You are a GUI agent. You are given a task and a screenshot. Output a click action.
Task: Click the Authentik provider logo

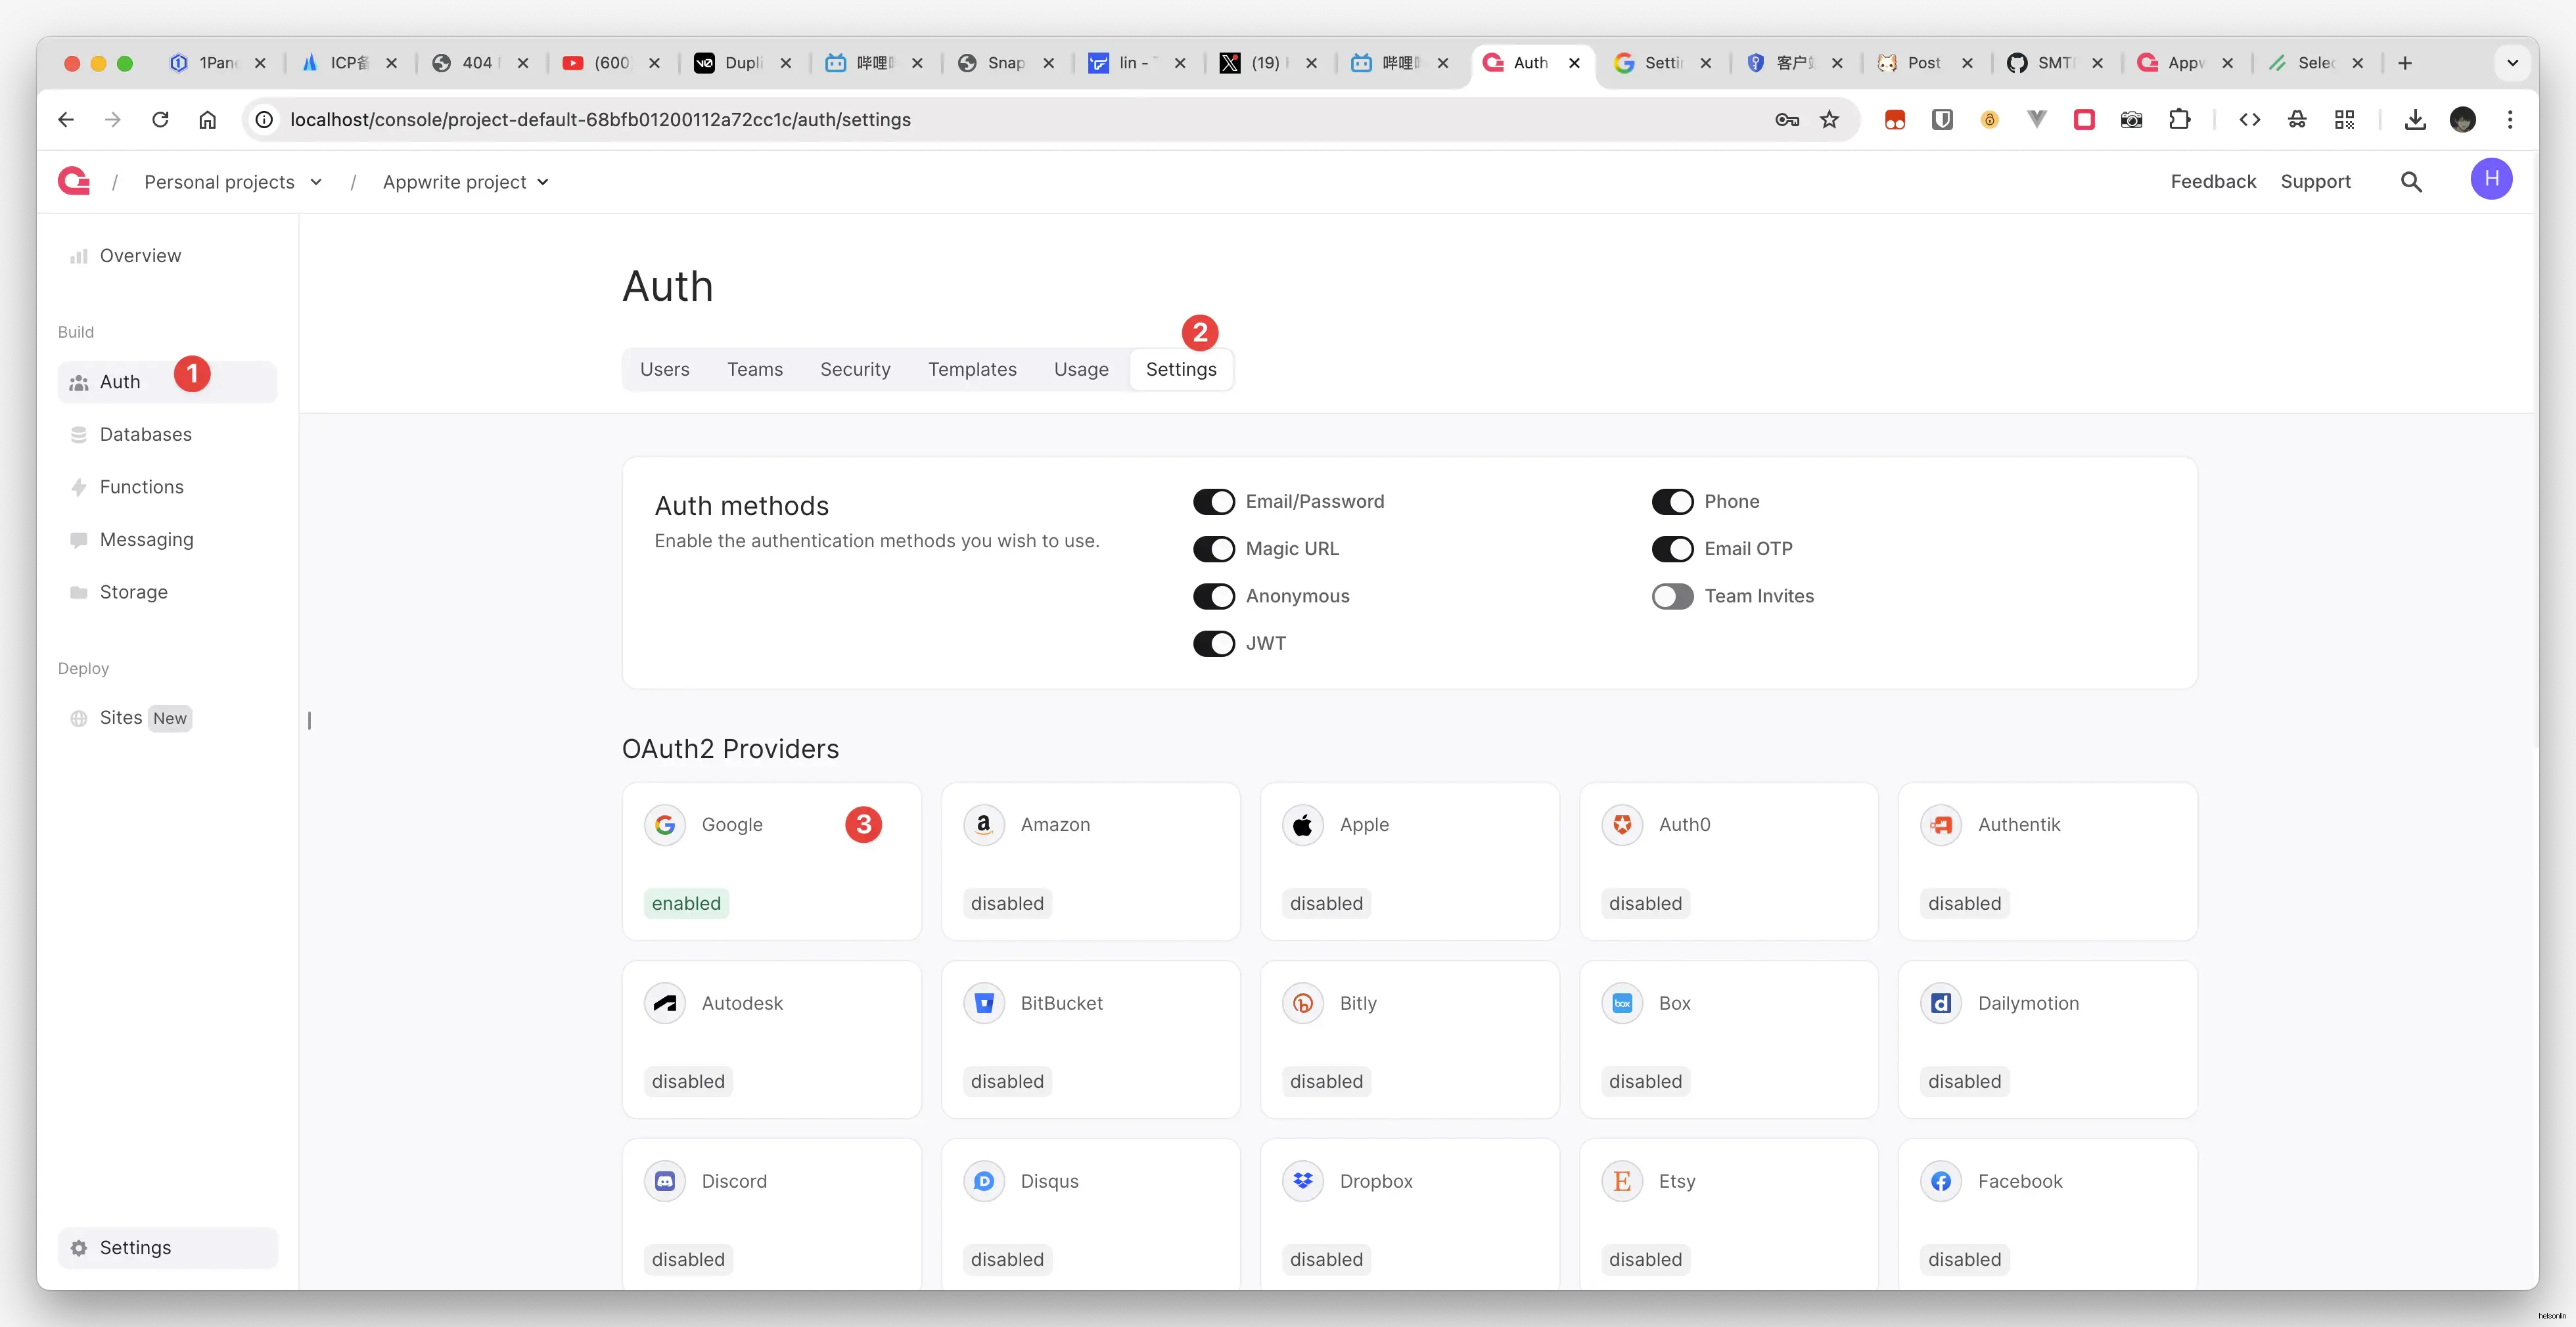1941,825
